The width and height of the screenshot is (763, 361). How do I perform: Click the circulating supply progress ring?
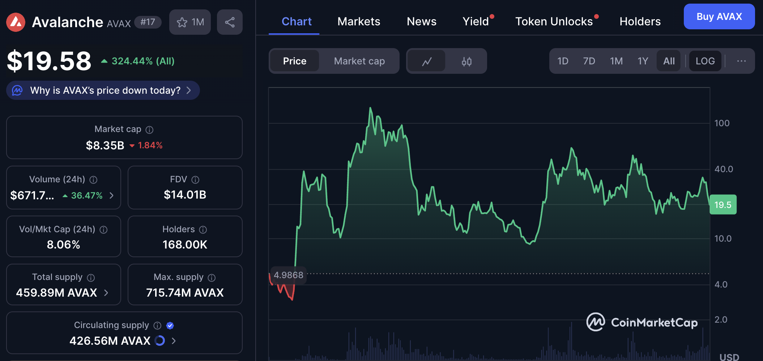(160, 341)
